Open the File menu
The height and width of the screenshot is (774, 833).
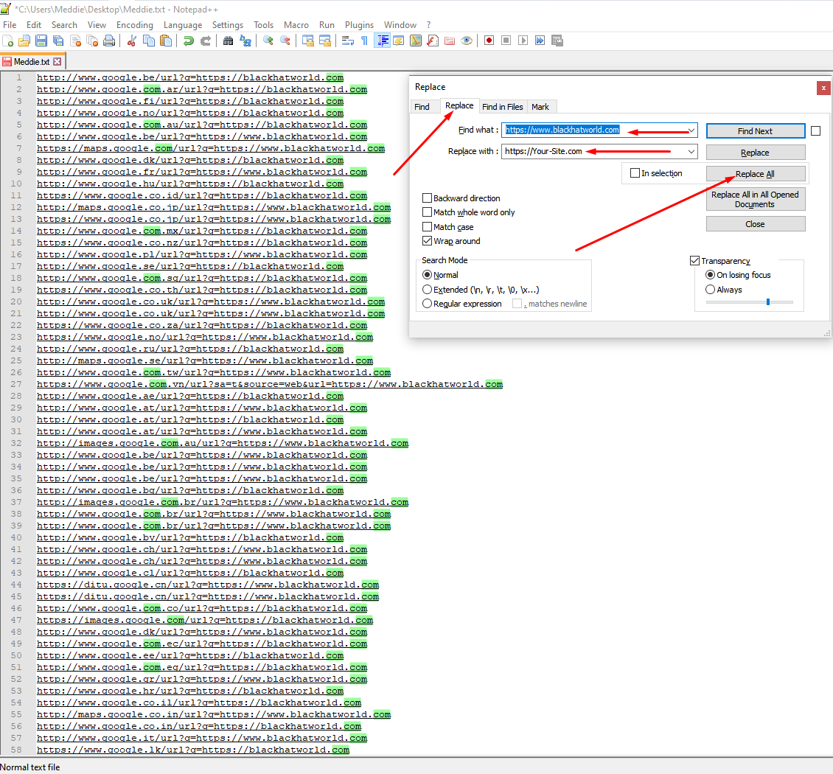(10, 25)
